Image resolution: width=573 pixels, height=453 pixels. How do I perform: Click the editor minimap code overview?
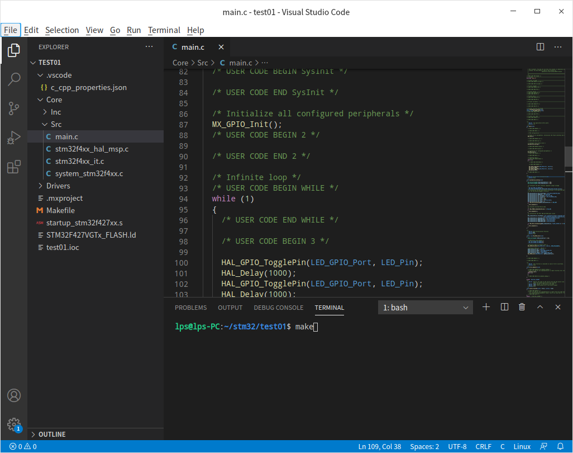tap(545, 182)
